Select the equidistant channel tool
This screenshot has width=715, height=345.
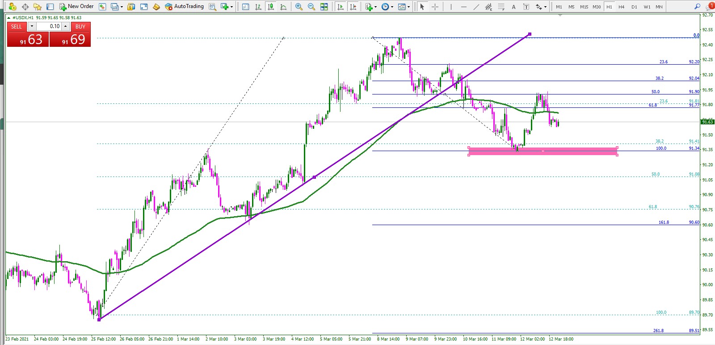point(488,7)
